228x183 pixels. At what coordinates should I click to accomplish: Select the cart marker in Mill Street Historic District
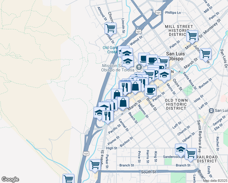pos(192,36)
